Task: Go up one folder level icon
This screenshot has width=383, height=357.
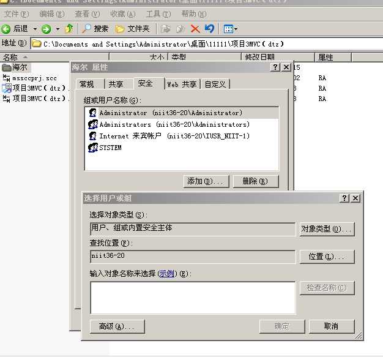Action: (x=69, y=29)
